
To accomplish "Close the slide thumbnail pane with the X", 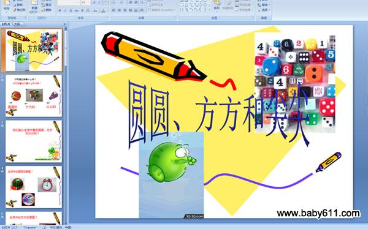I will point(65,24).
